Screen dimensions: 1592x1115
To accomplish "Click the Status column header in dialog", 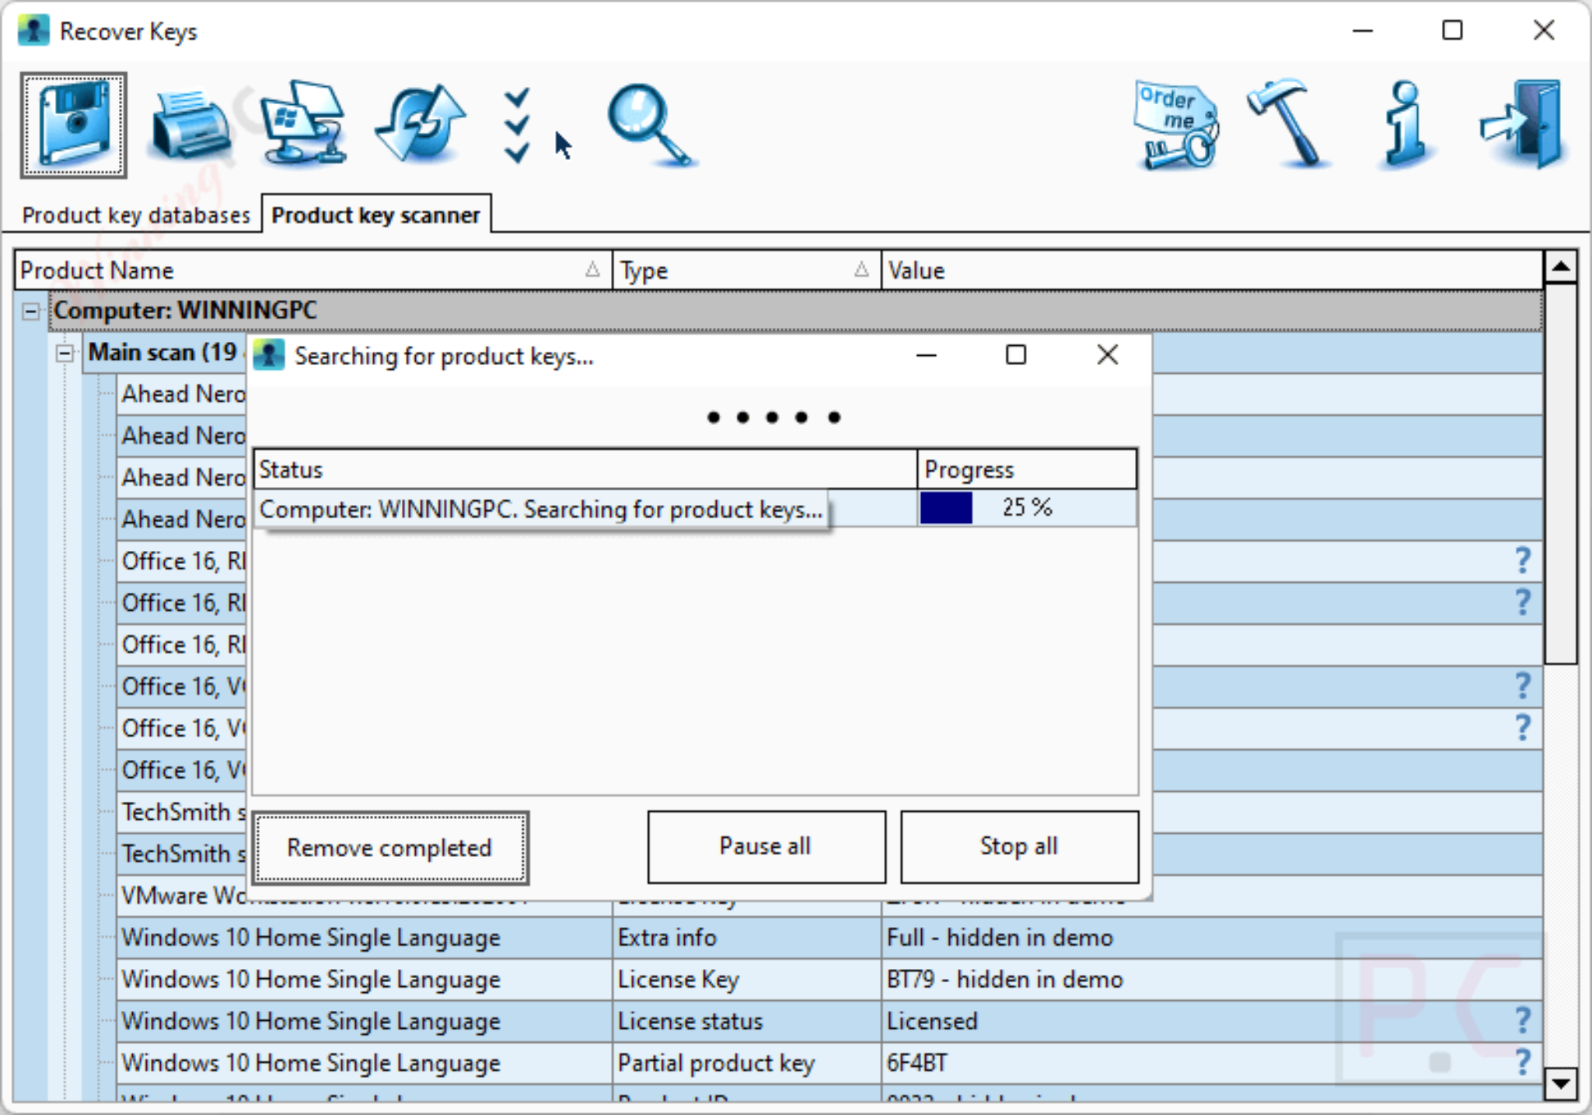I will pyautogui.click(x=585, y=469).
